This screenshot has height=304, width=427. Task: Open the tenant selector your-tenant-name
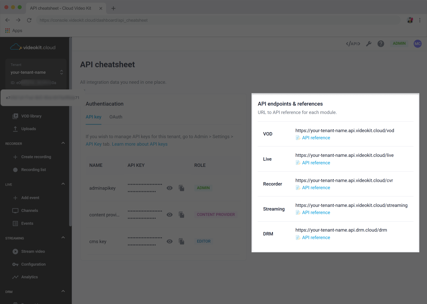(36, 72)
